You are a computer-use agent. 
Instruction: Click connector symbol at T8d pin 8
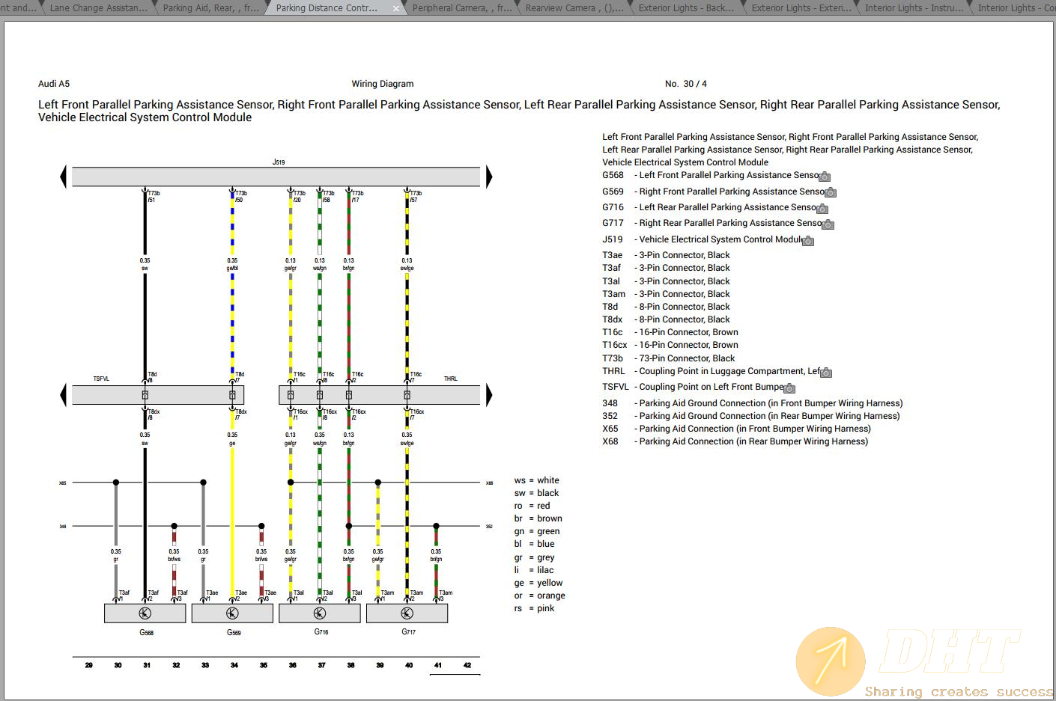(145, 395)
